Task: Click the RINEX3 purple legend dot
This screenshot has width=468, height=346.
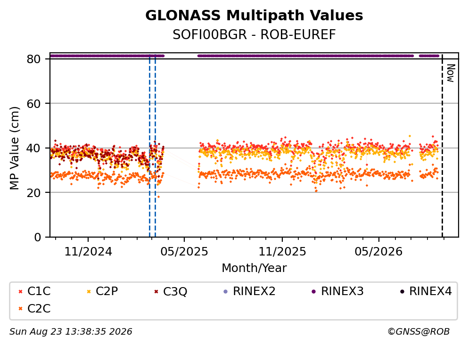Action: (x=314, y=291)
